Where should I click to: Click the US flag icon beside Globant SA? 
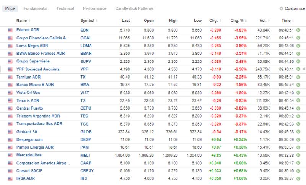point(10,132)
